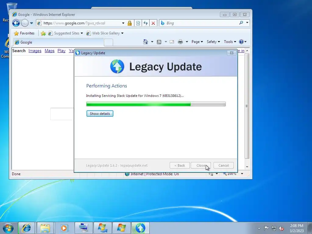
Task: Open the Page menu
Action: pos(197,42)
